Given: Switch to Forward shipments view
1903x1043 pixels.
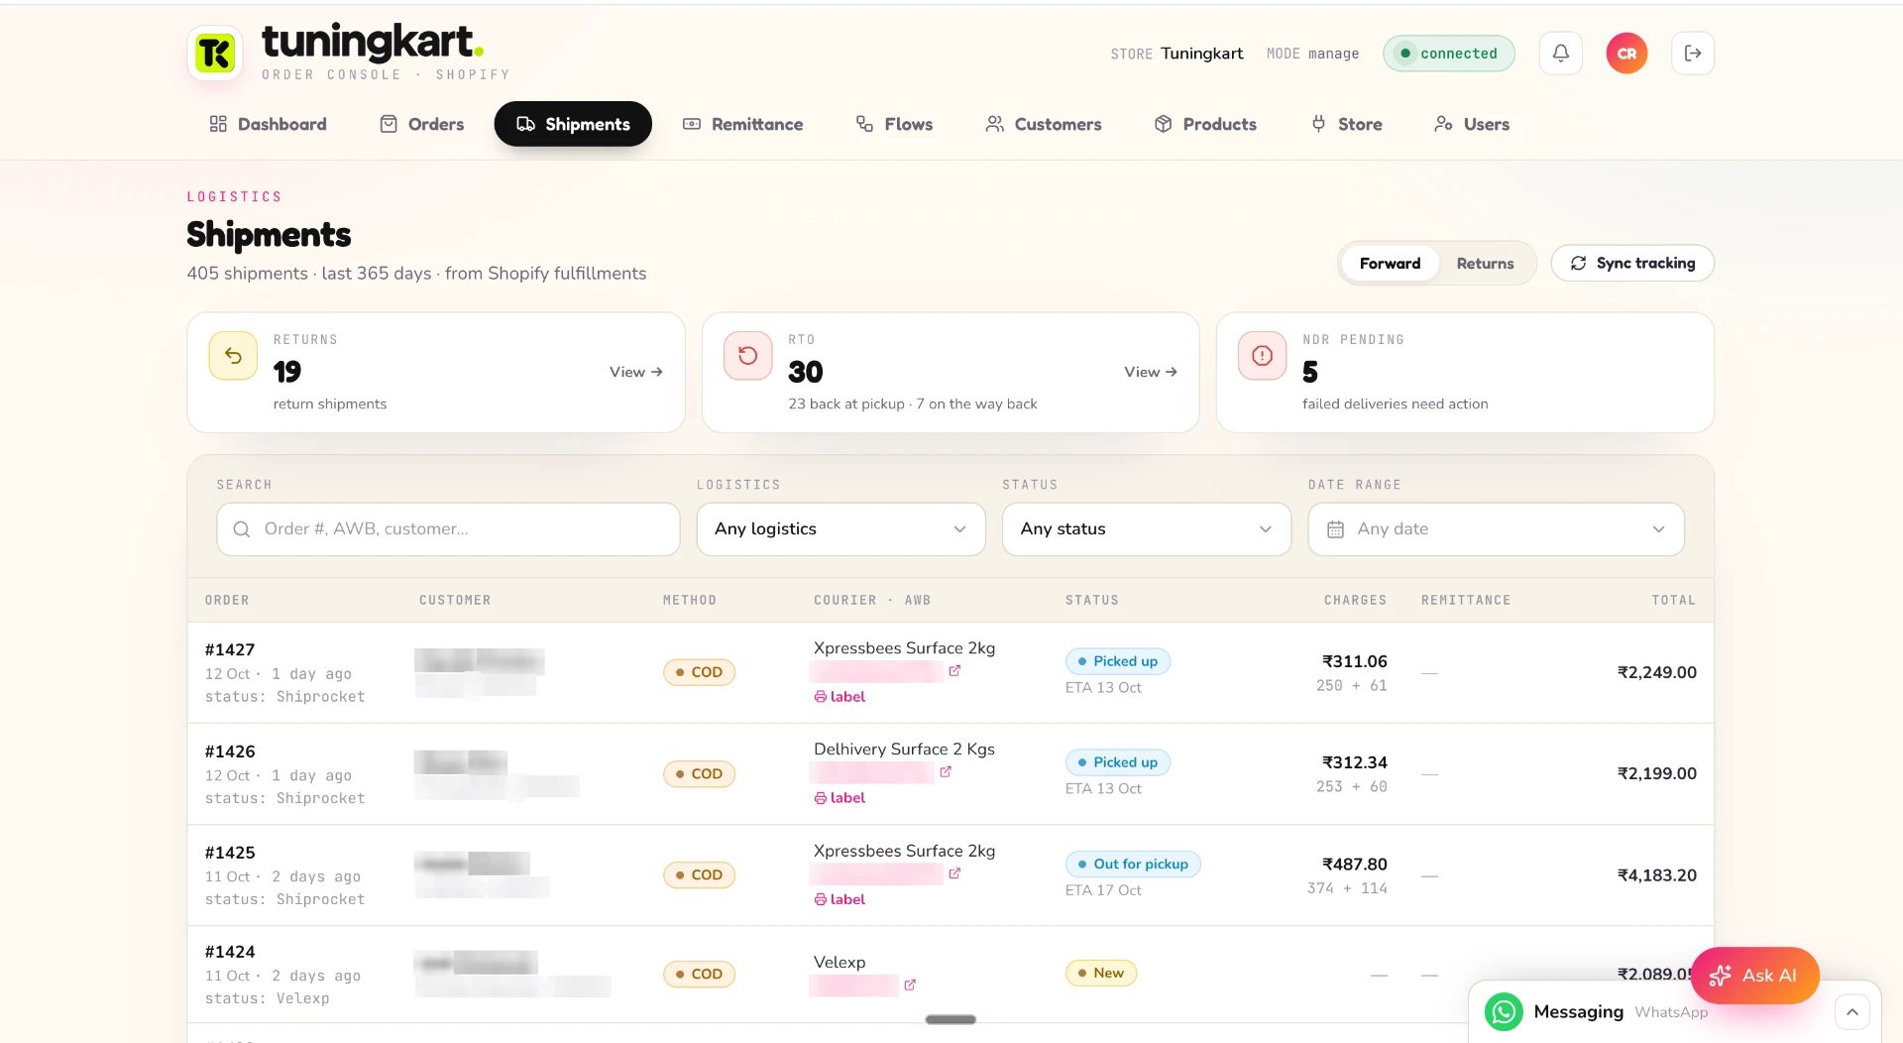Looking at the screenshot, I should (x=1390, y=263).
